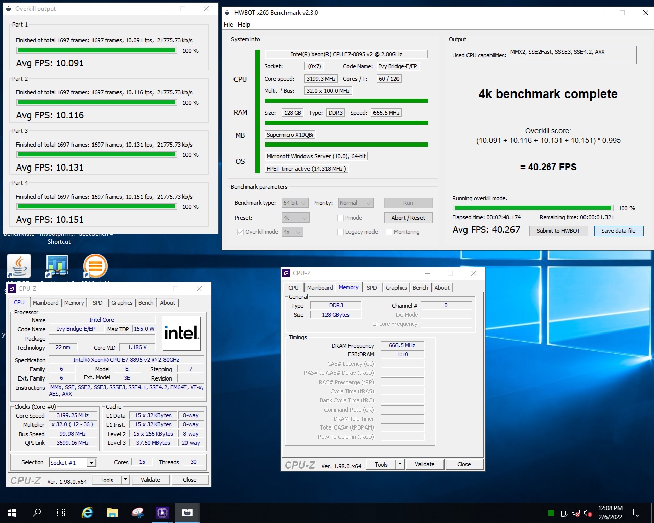The image size is (654, 523).
Task: Click Submit to HWBOT button
Action: [558, 231]
